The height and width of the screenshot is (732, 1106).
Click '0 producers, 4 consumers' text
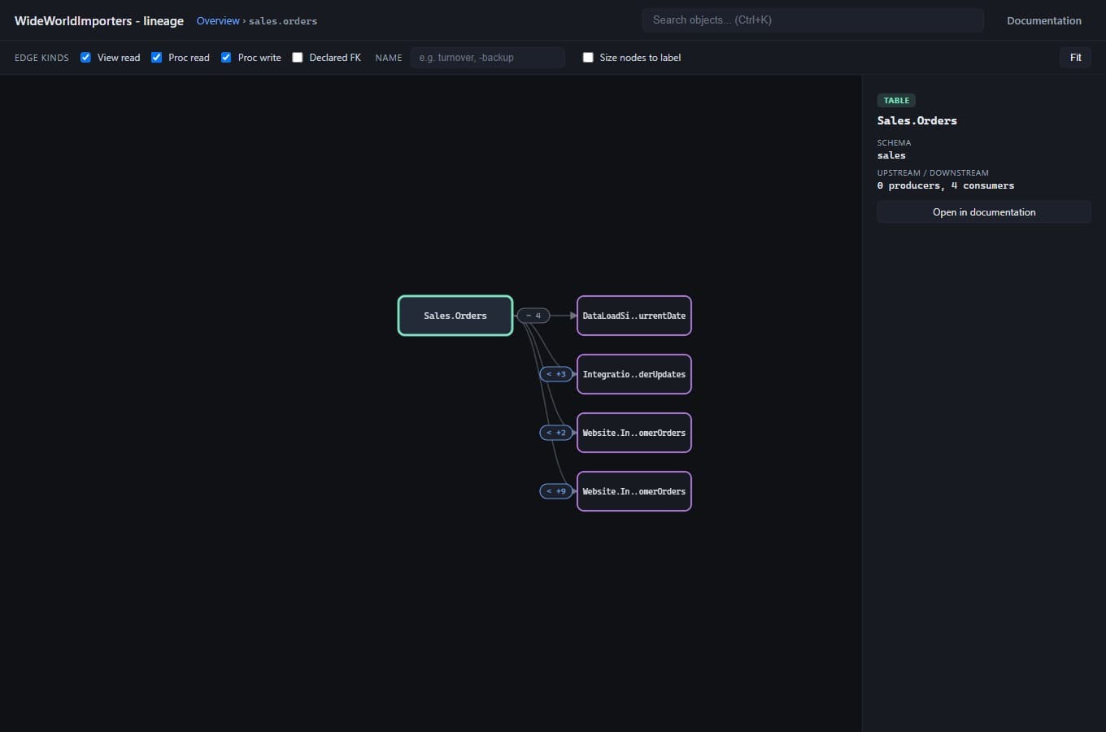(x=946, y=185)
